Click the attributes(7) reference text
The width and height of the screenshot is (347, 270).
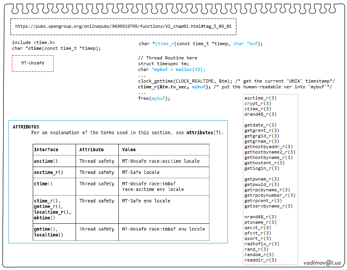204,133
